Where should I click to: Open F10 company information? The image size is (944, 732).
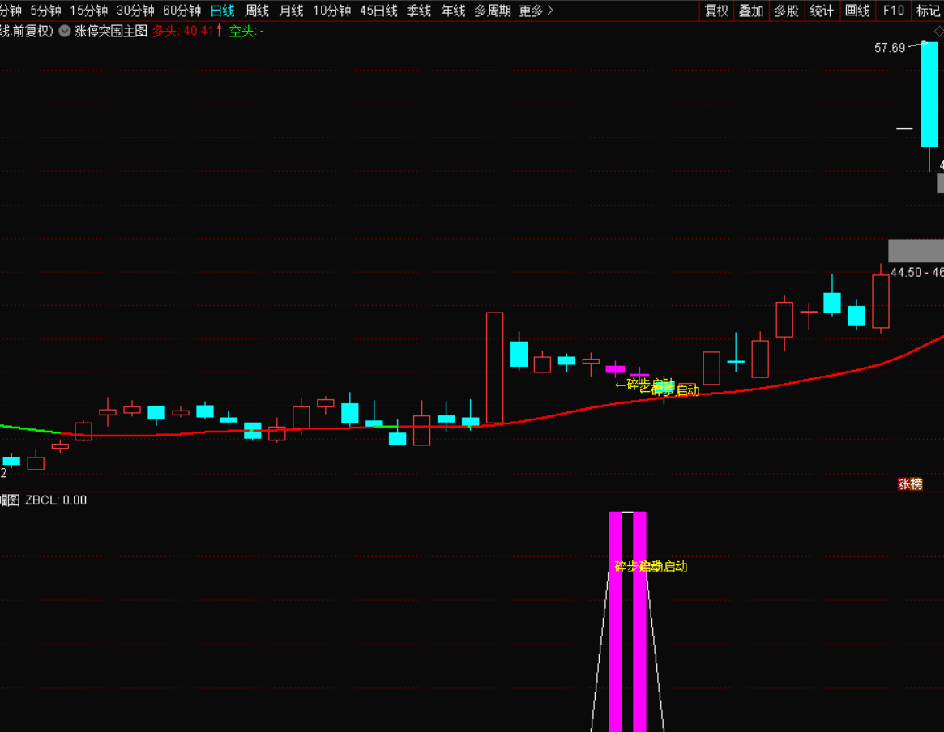tap(893, 11)
